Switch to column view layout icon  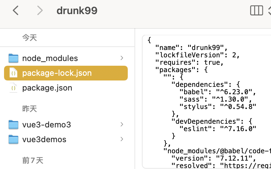coord(257,11)
